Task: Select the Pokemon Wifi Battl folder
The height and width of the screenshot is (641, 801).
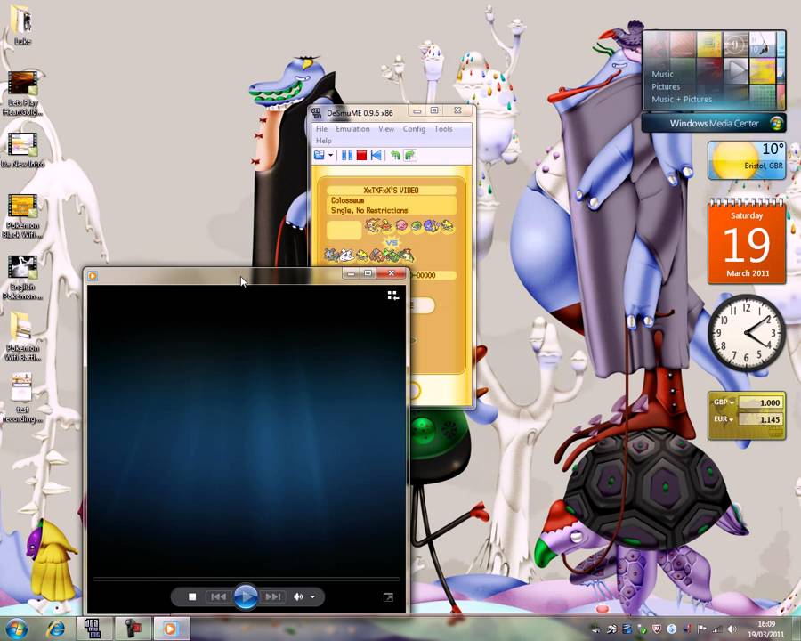Action: 22,337
